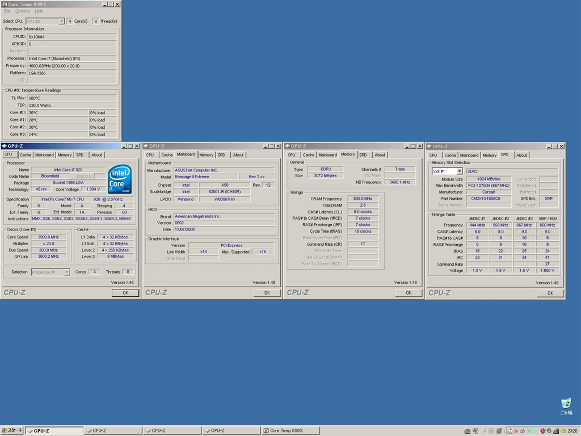581x436 pixels.
Task: Click the red shield tray icon
Action: (542, 430)
